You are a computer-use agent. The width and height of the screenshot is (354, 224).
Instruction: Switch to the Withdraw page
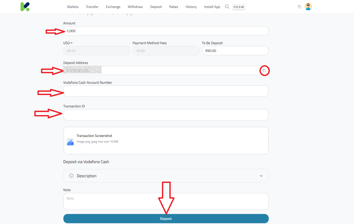(135, 6)
